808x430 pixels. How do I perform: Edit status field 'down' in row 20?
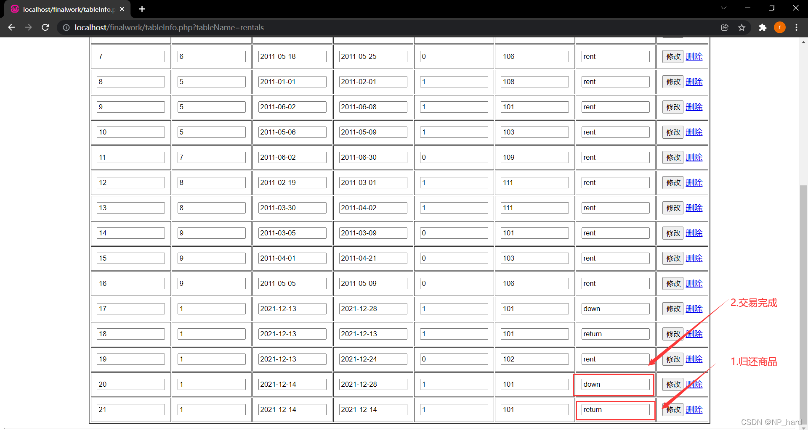click(615, 384)
